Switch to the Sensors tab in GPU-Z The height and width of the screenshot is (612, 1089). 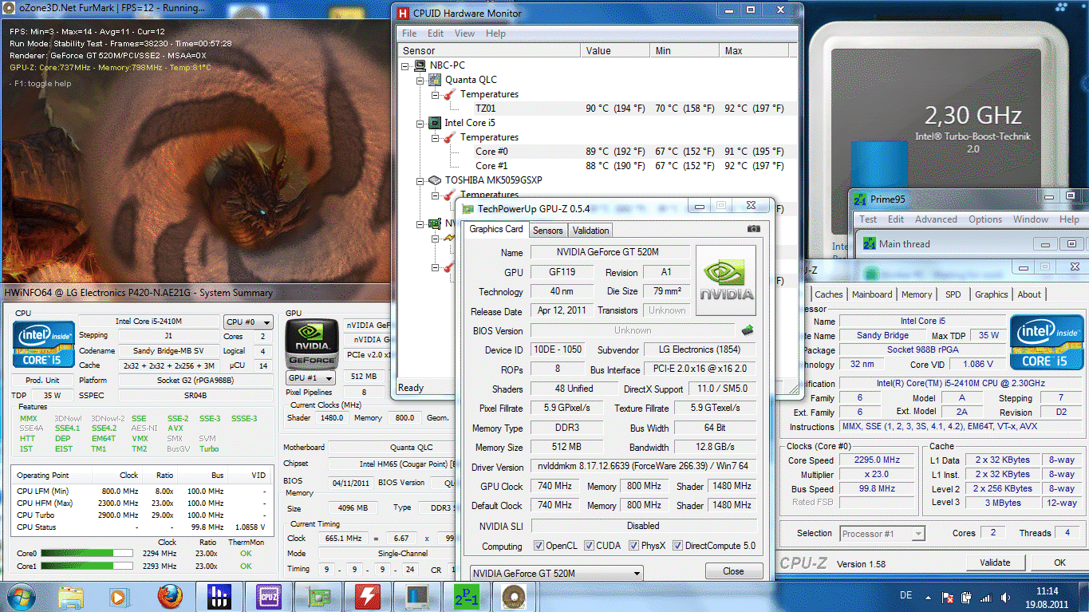(548, 231)
